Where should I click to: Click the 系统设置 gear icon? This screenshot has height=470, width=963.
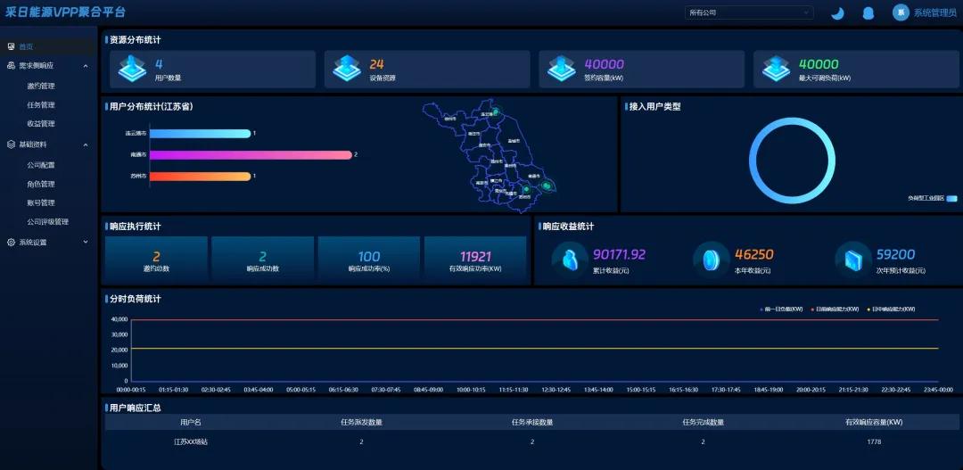point(11,243)
